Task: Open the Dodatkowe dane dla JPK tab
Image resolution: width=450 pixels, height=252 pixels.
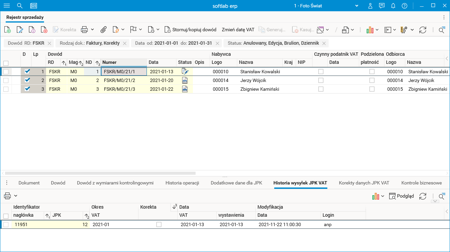Action: [x=236, y=183]
